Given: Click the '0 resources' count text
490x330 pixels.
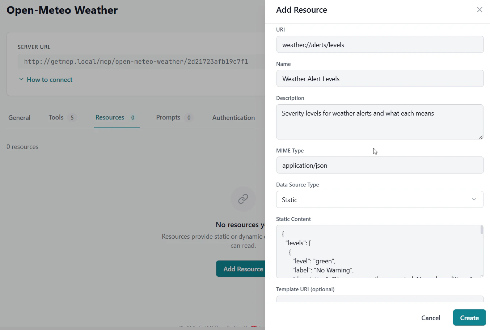Looking at the screenshot, I should [x=22, y=147].
